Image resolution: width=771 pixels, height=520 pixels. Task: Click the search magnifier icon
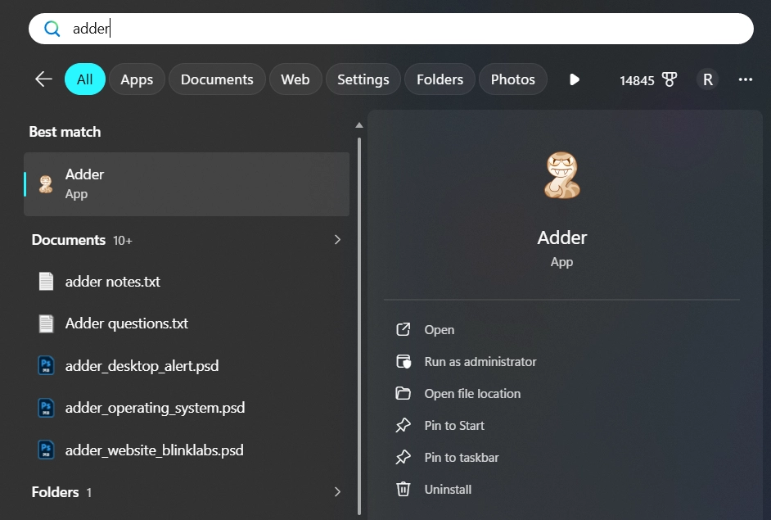tap(52, 29)
